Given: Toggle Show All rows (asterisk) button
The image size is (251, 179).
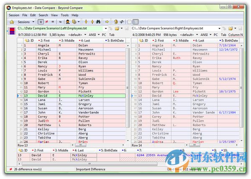Looking at the screenshot, I should tap(41, 22).
